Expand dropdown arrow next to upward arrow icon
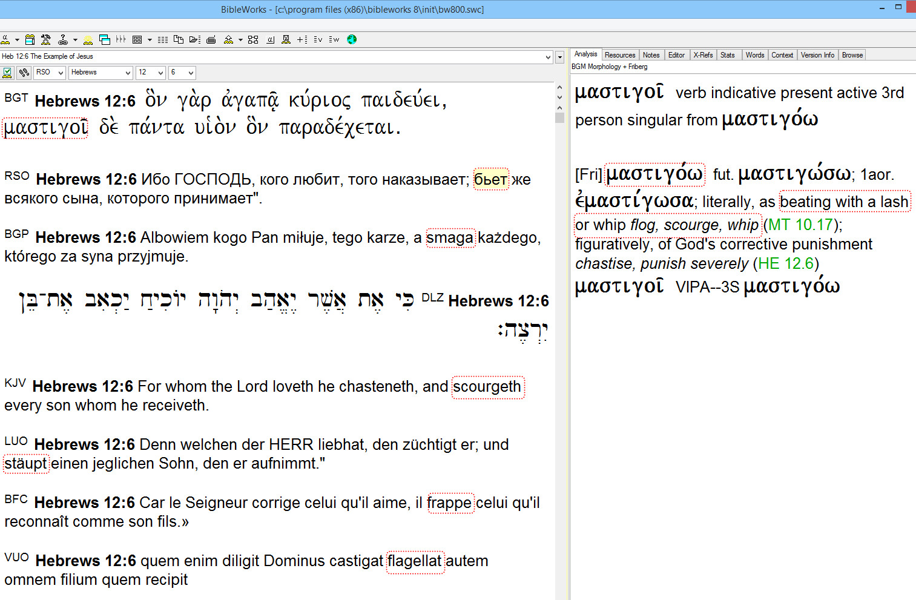This screenshot has height=600, width=916. (x=240, y=39)
